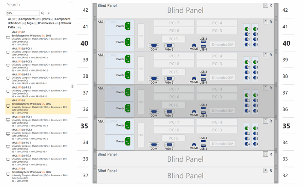Open PCI 7 slot on MAILSRV01
The image size is (304, 186).
pyautogui.click(x=174, y=23)
